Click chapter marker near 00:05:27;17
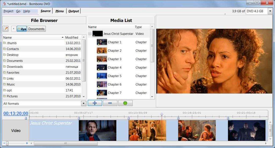The image size is (275, 148). [x=79, y=118]
